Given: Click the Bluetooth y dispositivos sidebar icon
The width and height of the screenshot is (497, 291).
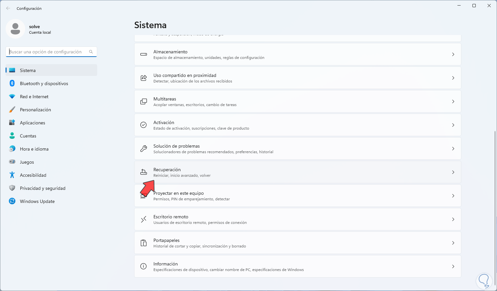Looking at the screenshot, I should tap(12, 83).
